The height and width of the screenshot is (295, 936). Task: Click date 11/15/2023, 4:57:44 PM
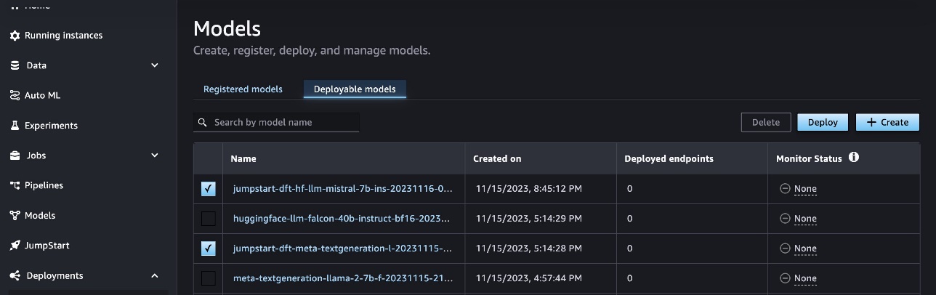click(x=528, y=278)
